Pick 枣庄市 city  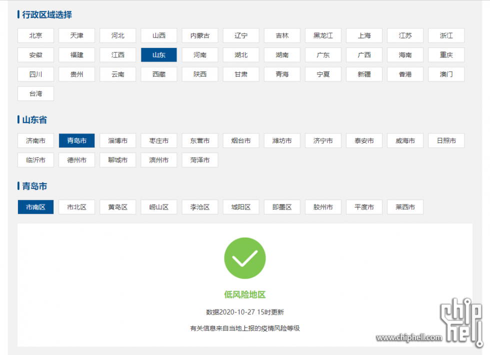[159, 140]
